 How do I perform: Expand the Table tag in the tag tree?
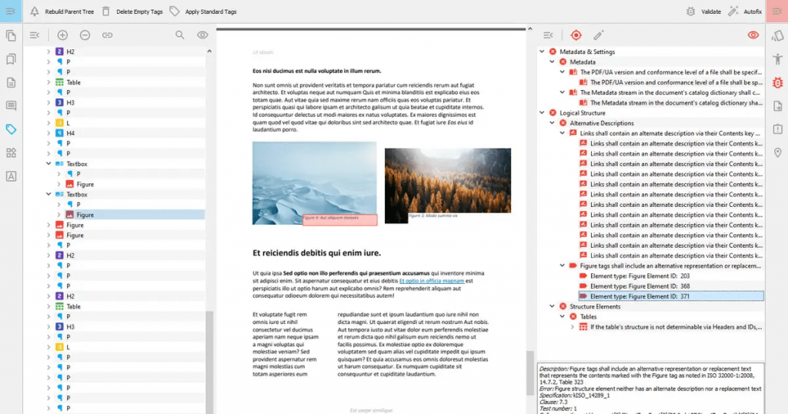click(48, 82)
